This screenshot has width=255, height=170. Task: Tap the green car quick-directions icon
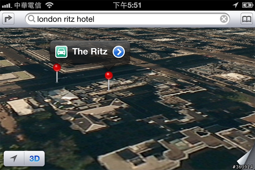[61, 52]
